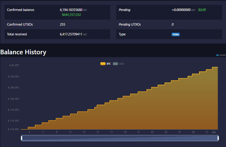Click Pending UTXOs value 0
This screenshot has height=147, width=226.
[x=172, y=24]
